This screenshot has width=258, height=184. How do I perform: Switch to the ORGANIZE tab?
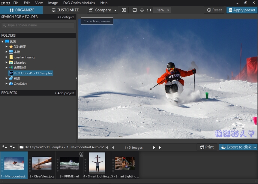pos(22,10)
